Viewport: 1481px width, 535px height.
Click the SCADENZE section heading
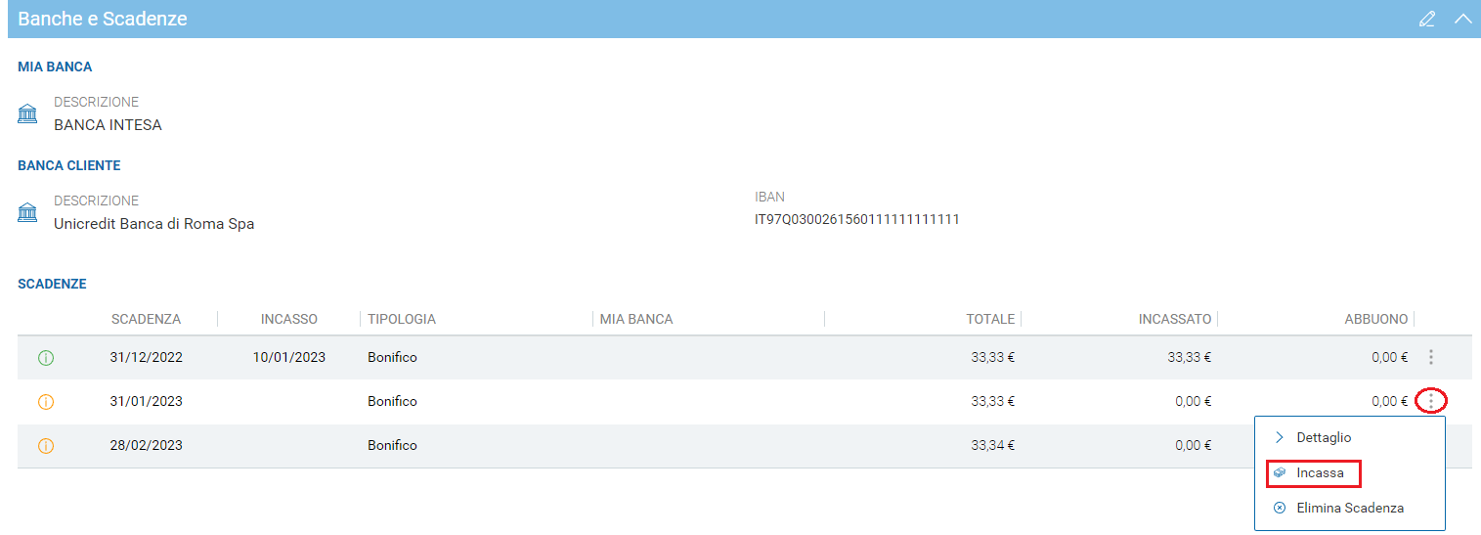click(x=52, y=284)
